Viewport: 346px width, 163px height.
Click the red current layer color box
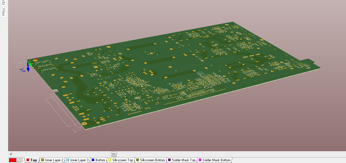[x=12, y=160]
